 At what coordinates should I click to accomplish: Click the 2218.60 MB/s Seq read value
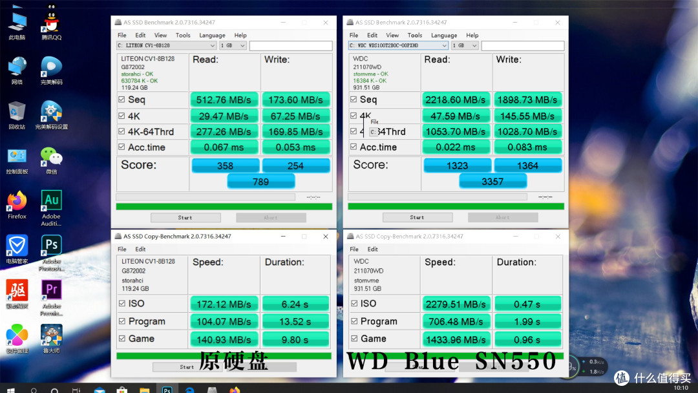tap(456, 100)
